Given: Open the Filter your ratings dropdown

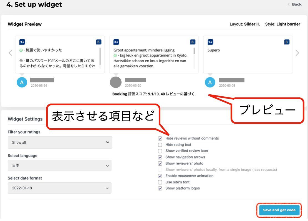Looking at the screenshot, I should tap(60, 142).
